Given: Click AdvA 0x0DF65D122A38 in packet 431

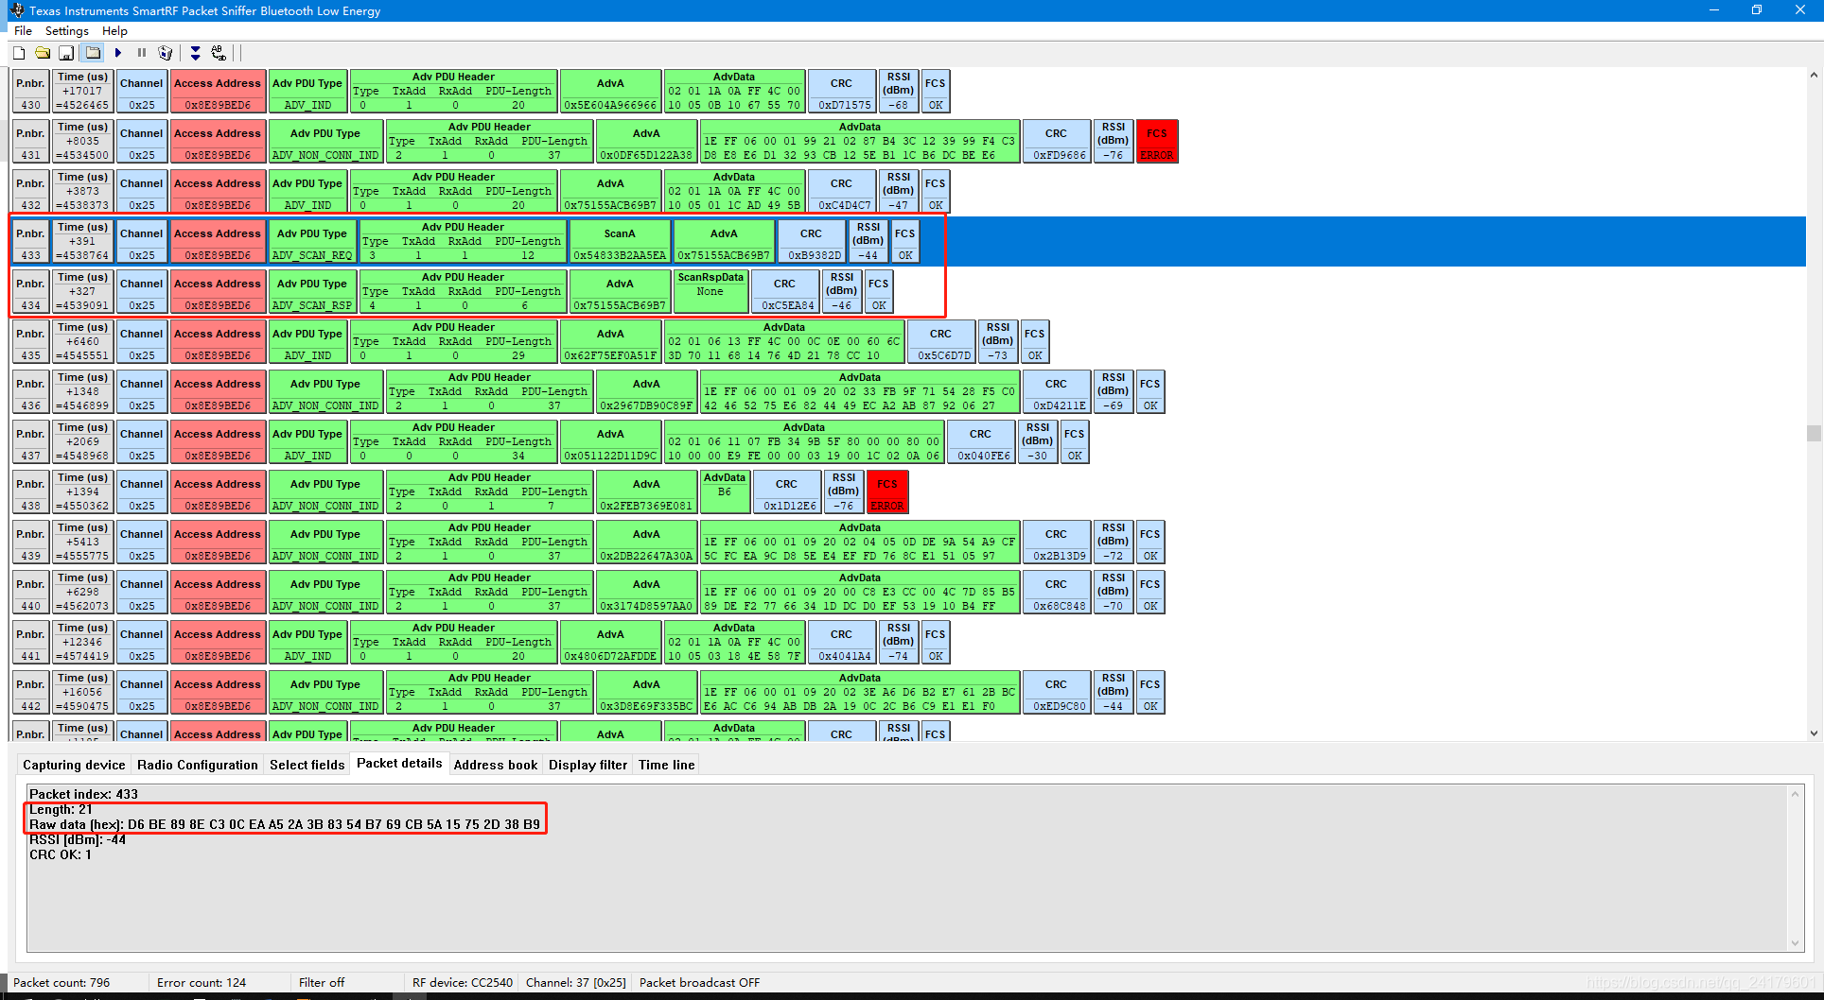Looking at the screenshot, I should (646, 142).
